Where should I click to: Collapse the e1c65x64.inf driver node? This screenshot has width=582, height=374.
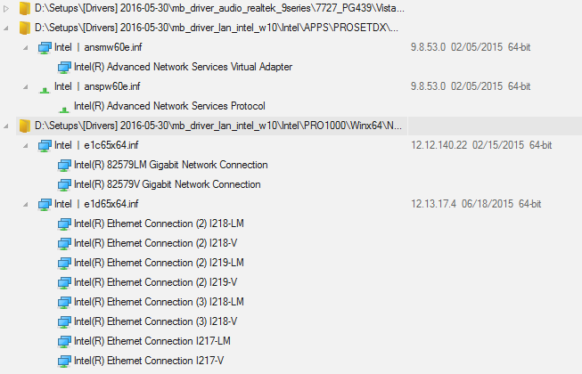coord(26,146)
